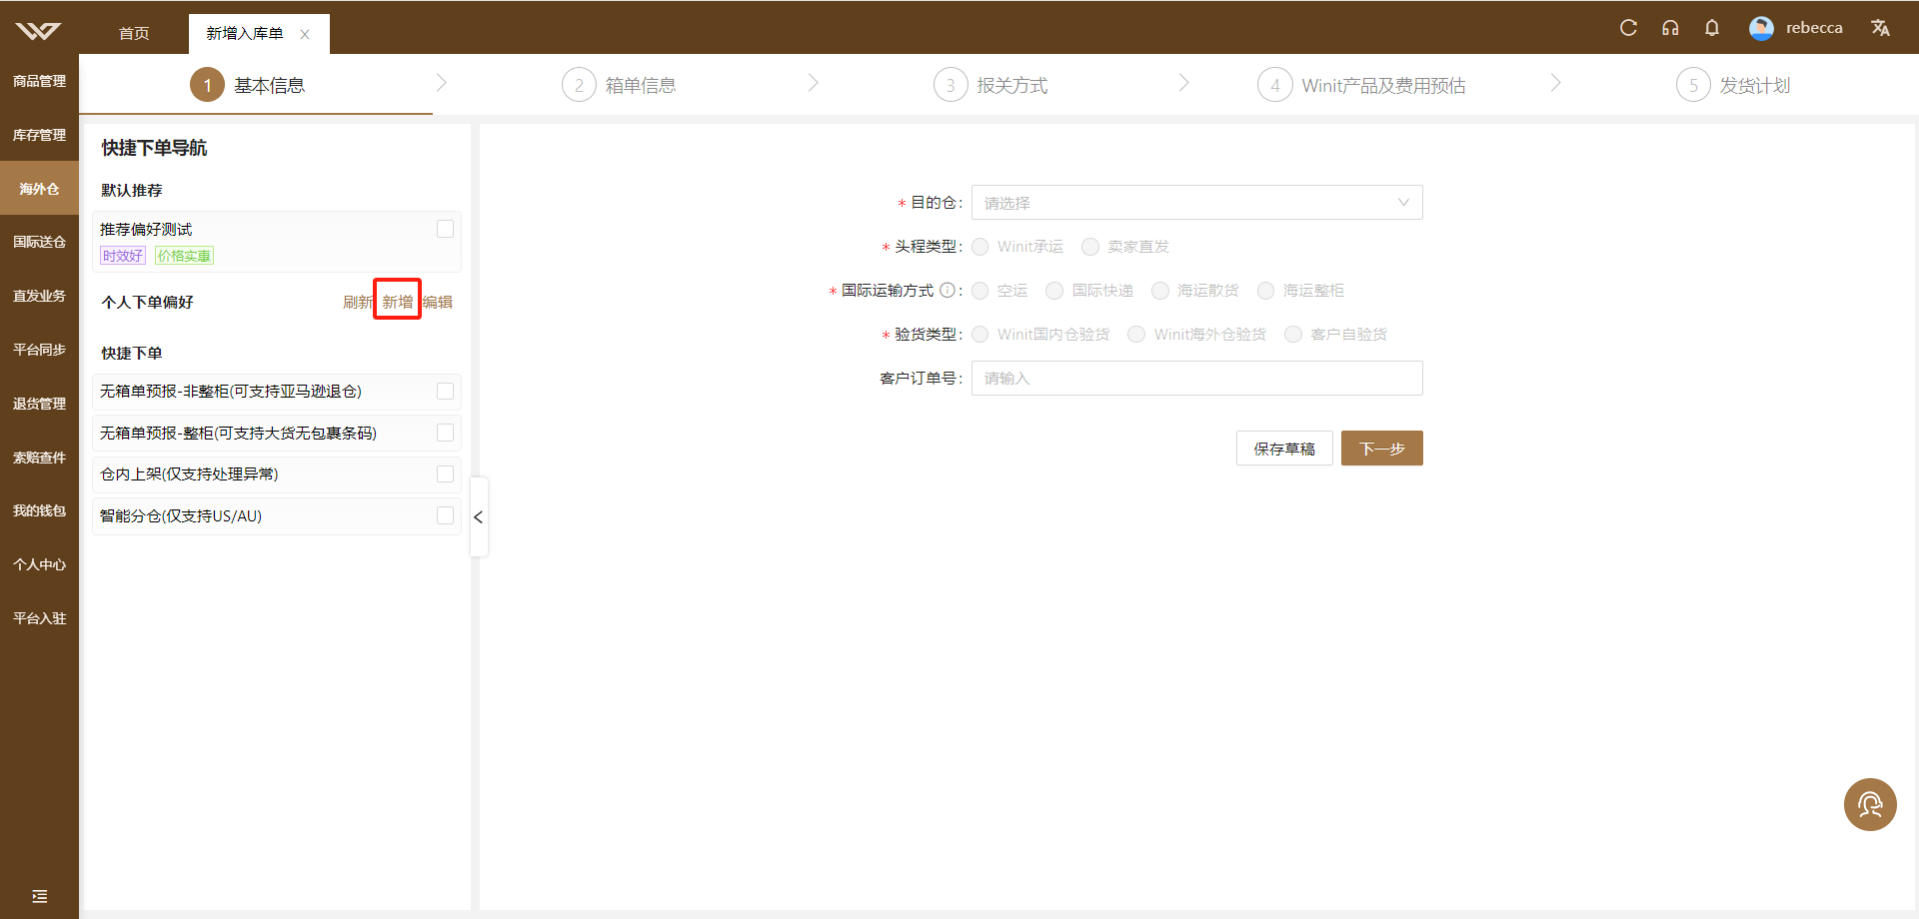
Task: Open 海外仓 in sidebar
Action: [39, 189]
